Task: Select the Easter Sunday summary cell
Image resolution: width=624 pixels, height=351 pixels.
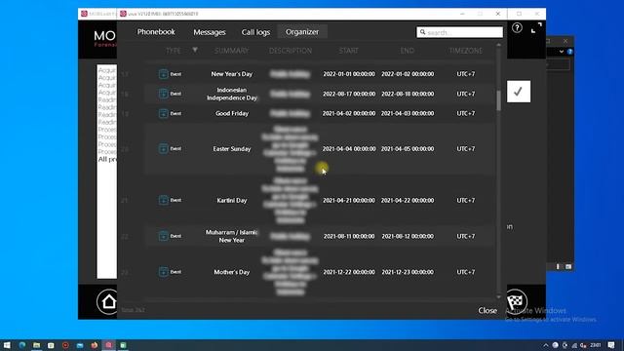Action: click(x=232, y=149)
